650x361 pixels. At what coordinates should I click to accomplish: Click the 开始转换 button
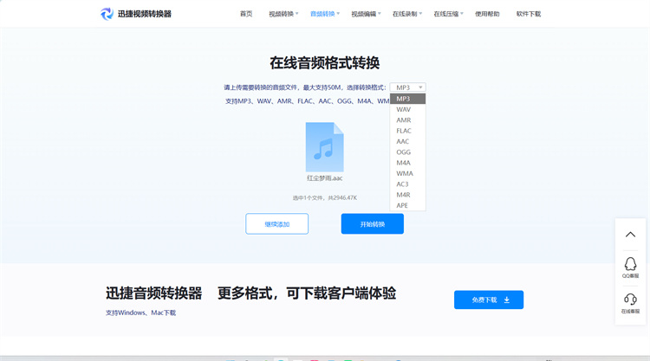point(372,223)
